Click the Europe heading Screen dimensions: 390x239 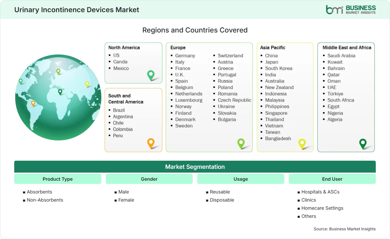(178, 48)
